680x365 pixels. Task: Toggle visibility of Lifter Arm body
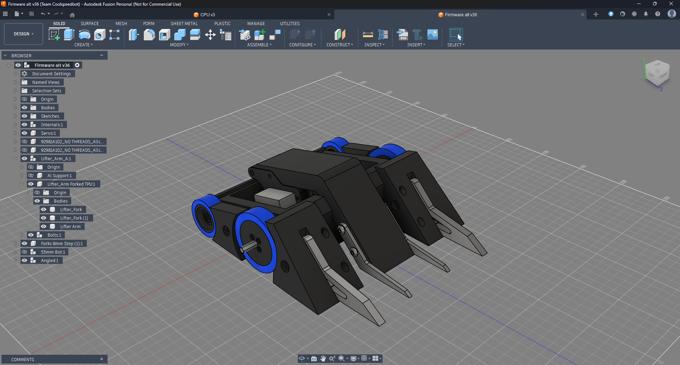[44, 227]
